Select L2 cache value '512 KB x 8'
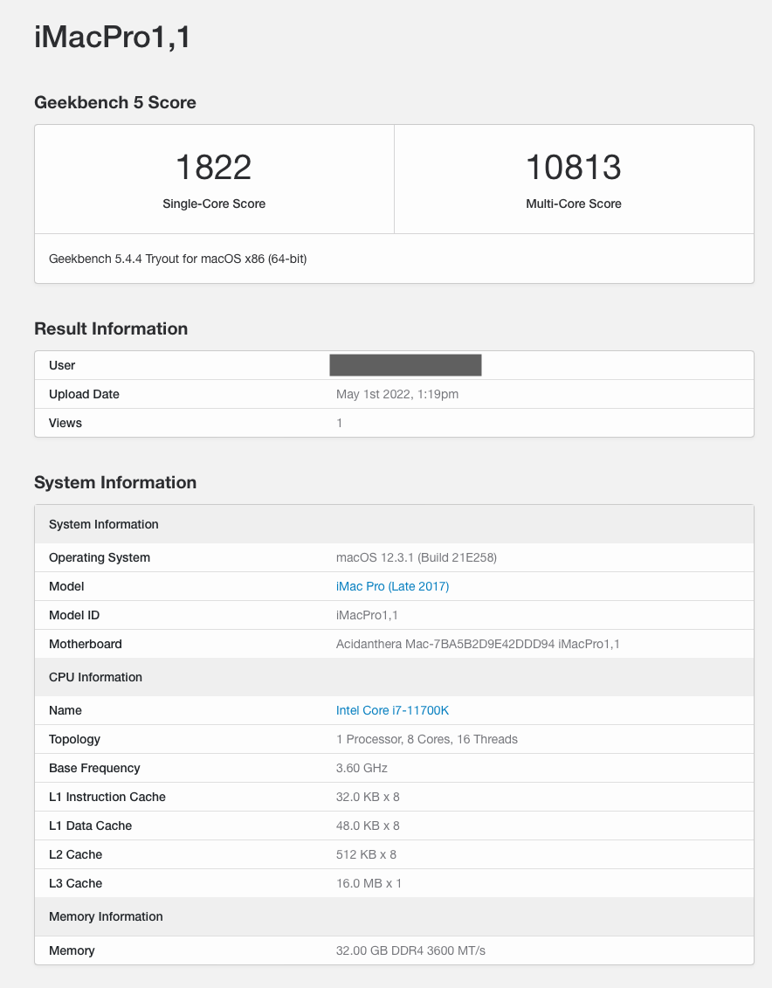This screenshot has height=988, width=772. click(x=366, y=855)
